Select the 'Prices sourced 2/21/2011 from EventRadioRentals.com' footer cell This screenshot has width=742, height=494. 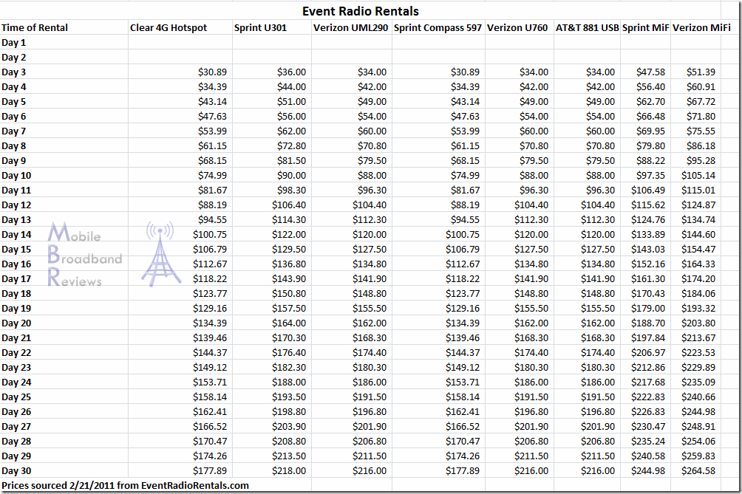click(x=125, y=485)
